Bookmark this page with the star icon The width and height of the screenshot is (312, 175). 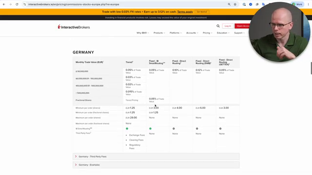(235, 4)
